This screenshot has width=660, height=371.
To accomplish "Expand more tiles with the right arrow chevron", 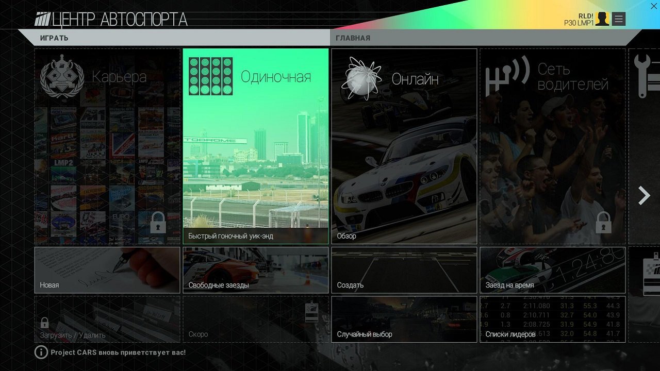I will point(643,196).
